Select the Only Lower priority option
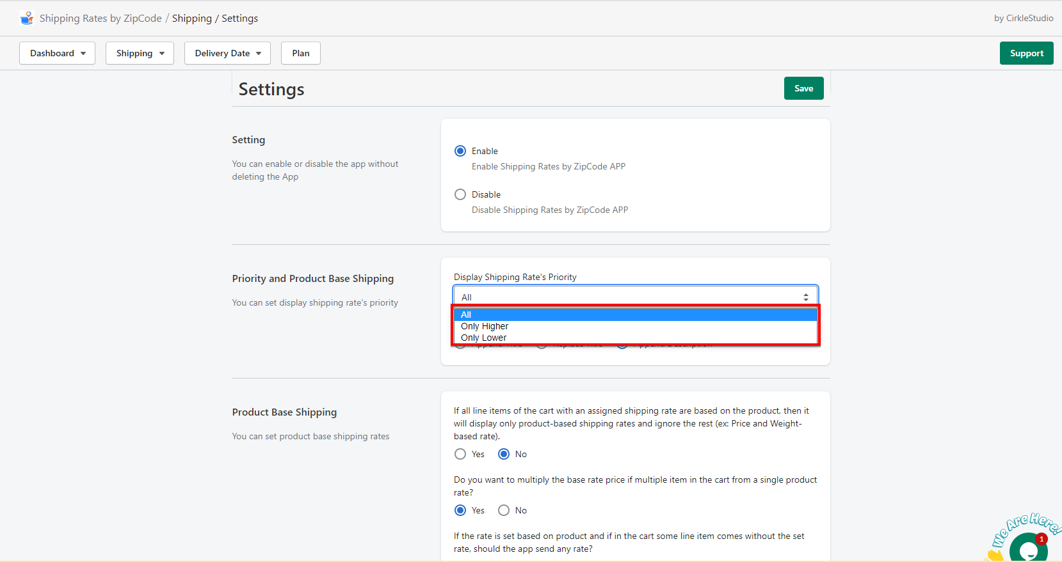The height and width of the screenshot is (562, 1062). pos(635,338)
